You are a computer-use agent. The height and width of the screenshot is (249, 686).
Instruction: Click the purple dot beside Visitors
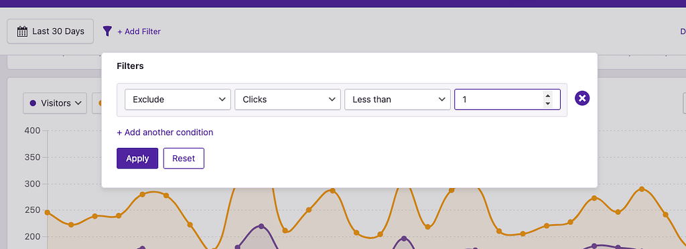coord(33,103)
